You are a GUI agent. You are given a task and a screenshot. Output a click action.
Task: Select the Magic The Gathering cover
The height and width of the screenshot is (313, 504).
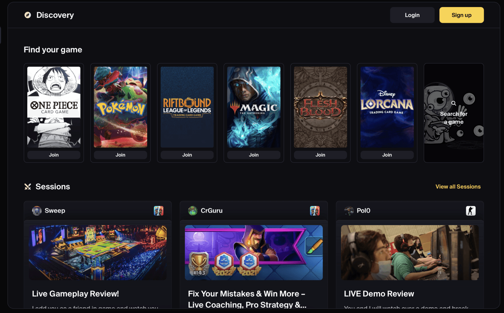click(254, 107)
